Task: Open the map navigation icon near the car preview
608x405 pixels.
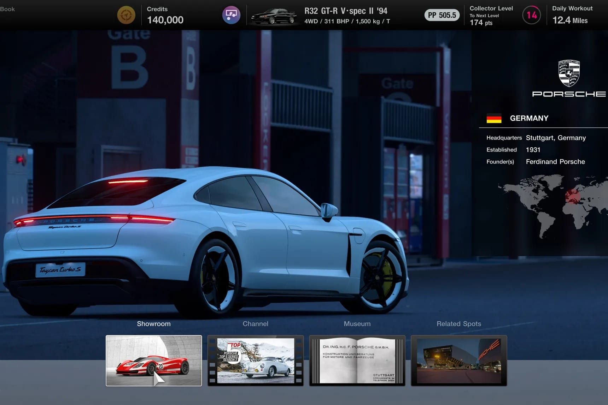Action: point(232,14)
